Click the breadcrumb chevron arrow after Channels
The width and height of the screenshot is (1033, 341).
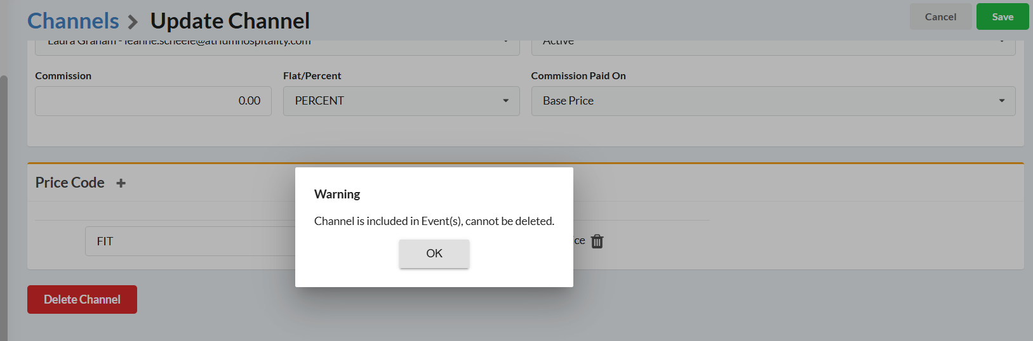pos(133,22)
